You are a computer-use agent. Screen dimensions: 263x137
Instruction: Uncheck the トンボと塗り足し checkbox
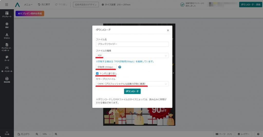tap(97, 74)
